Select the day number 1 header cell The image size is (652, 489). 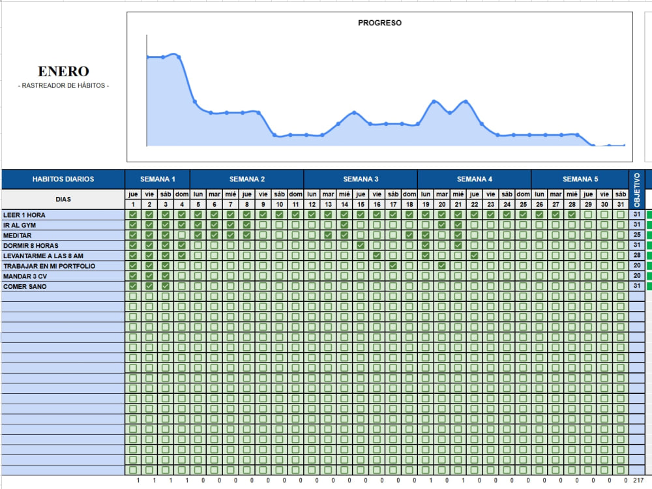point(133,205)
